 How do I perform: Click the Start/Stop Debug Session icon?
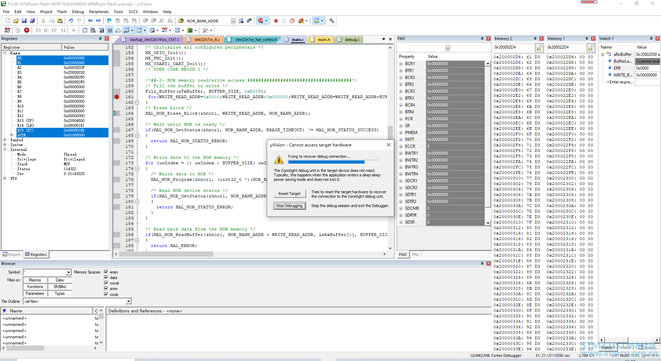pos(261,21)
